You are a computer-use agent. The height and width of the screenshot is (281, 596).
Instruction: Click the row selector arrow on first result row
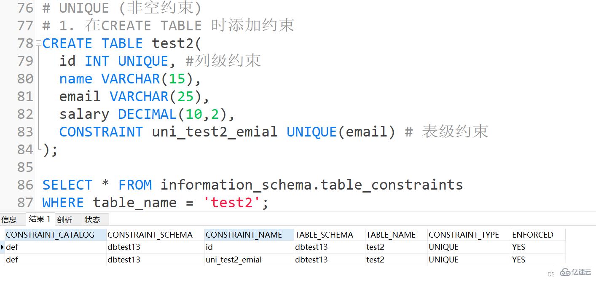point(3,247)
